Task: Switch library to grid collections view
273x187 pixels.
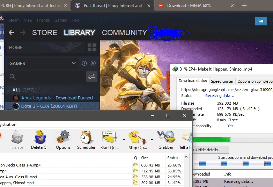Action: click(x=92, y=47)
